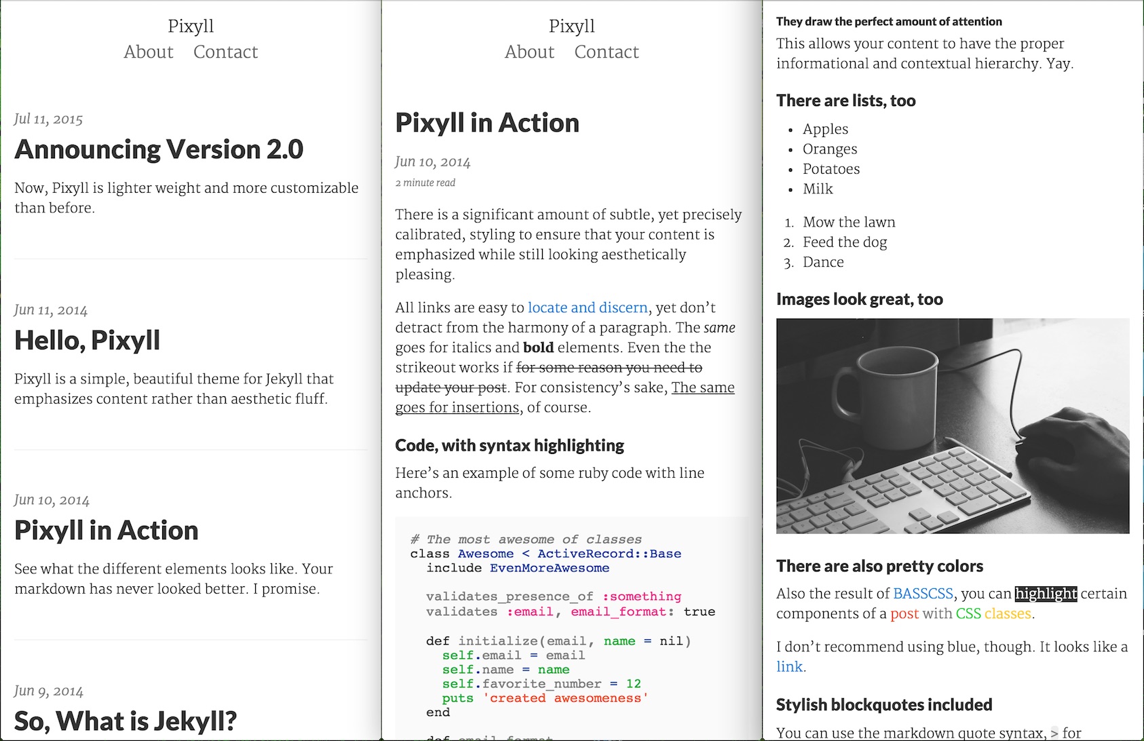Image resolution: width=1144 pixels, height=741 pixels.
Task: Click the 'Pixyll in Action' article heading
Action: coord(487,123)
